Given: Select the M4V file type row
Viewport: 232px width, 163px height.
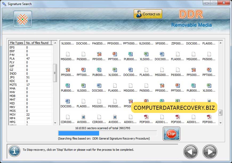Looking at the screenshot, I should [30, 92].
